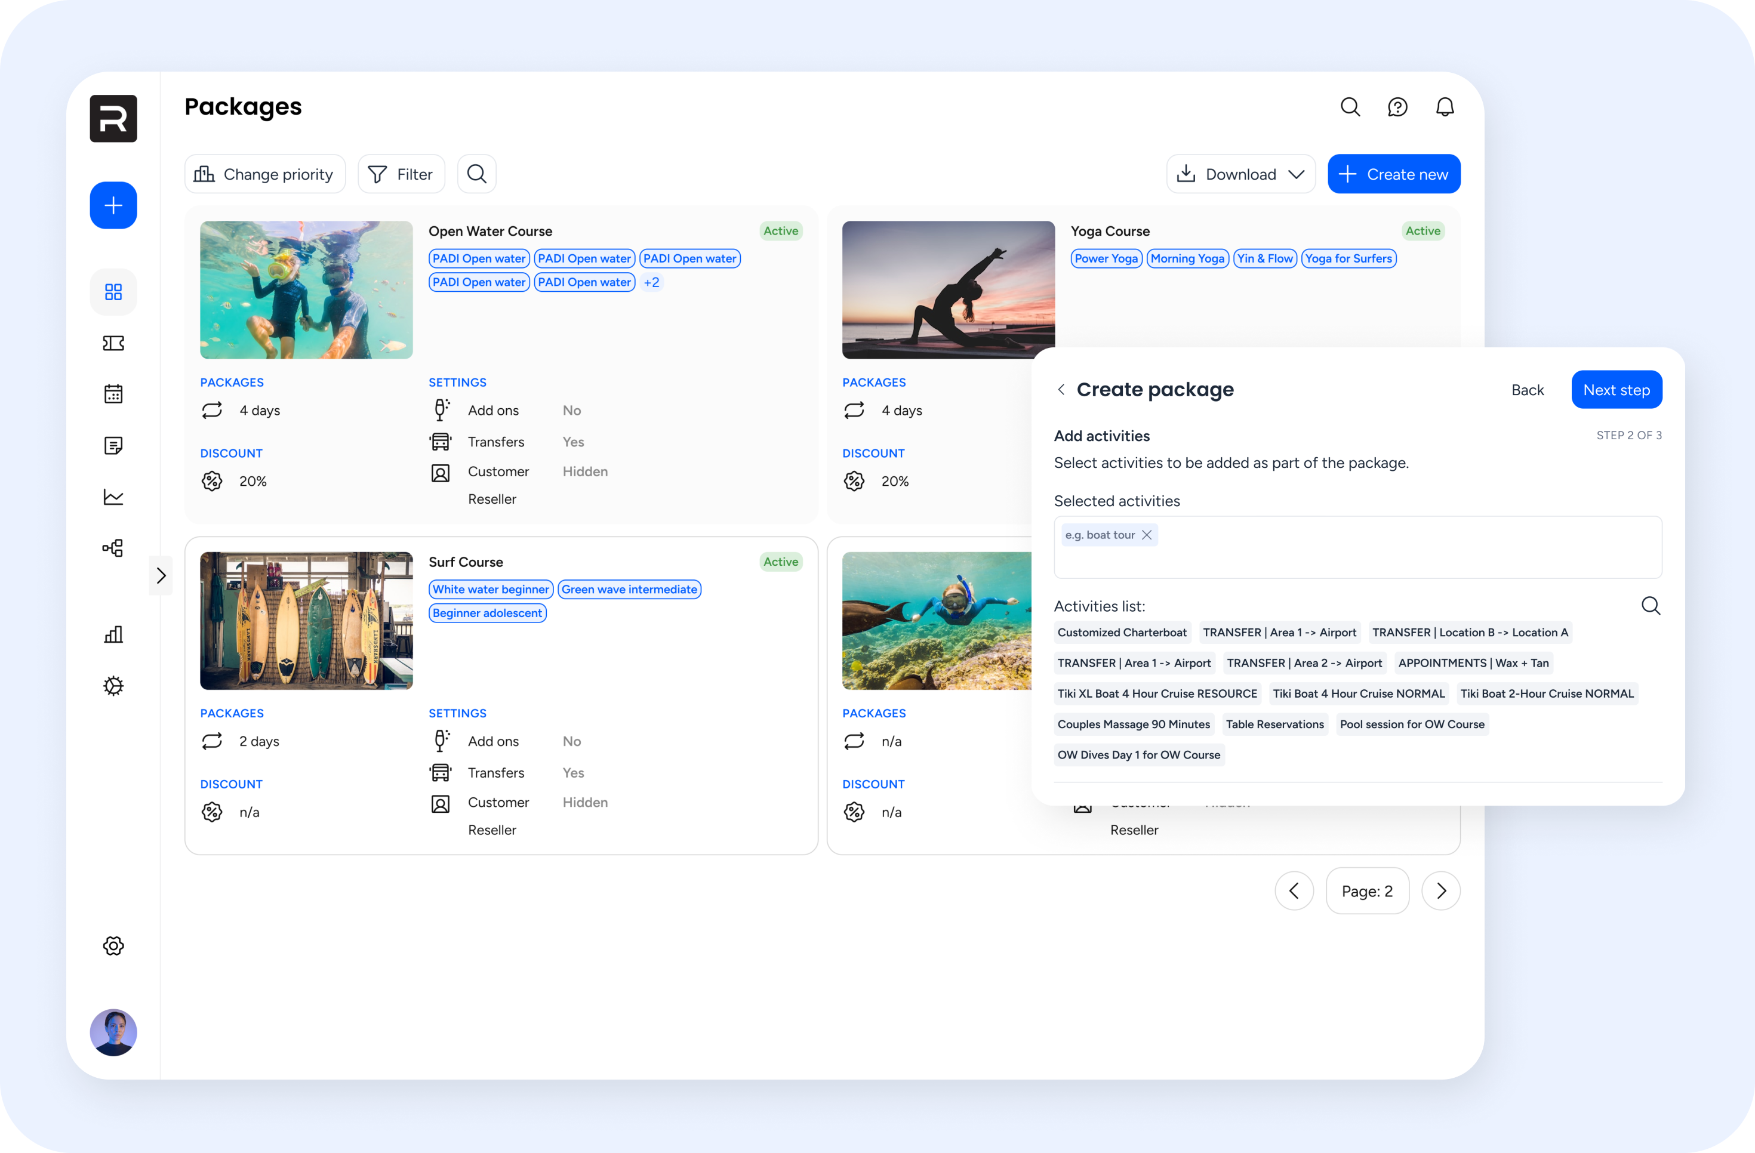This screenshot has height=1153, width=1755.
Task: Click the blue plus button in sidebar
Action: click(x=113, y=205)
